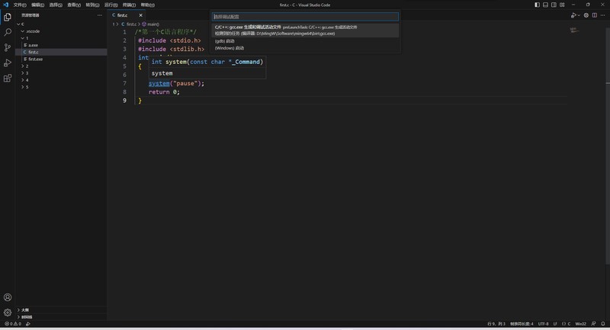Open the Extensions view
The width and height of the screenshot is (610, 330).
[x=8, y=78]
